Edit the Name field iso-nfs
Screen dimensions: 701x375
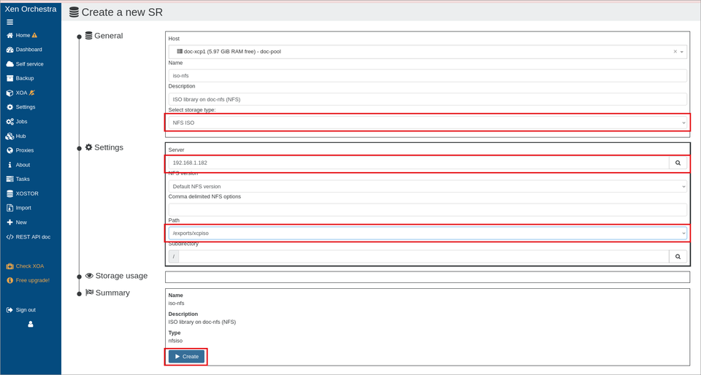coord(427,75)
